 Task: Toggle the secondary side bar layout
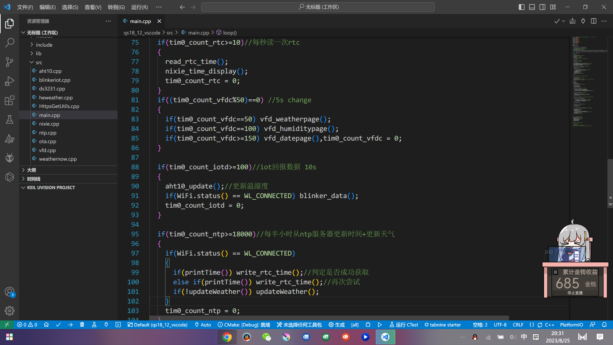(x=542, y=7)
